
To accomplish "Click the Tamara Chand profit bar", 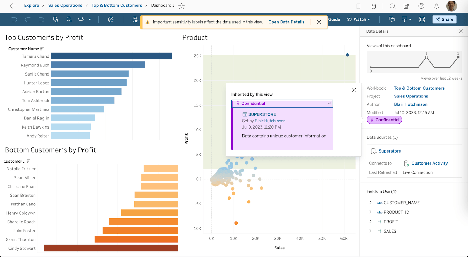I will click(111, 56).
